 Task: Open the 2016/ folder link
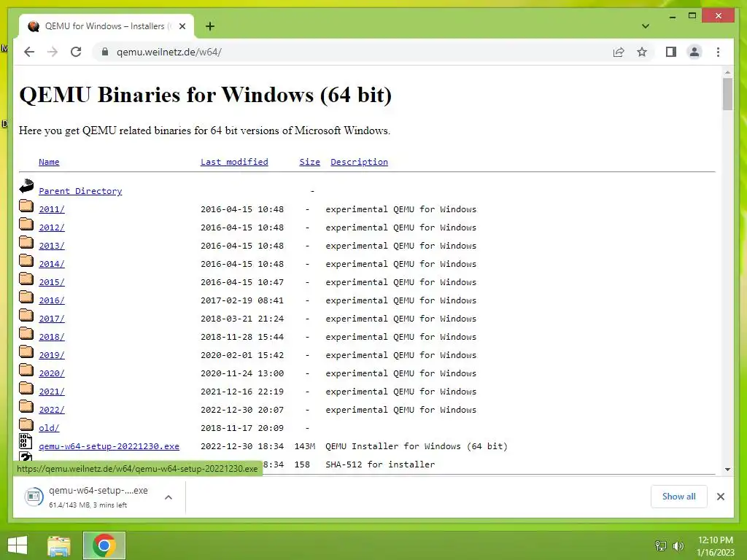tap(52, 300)
